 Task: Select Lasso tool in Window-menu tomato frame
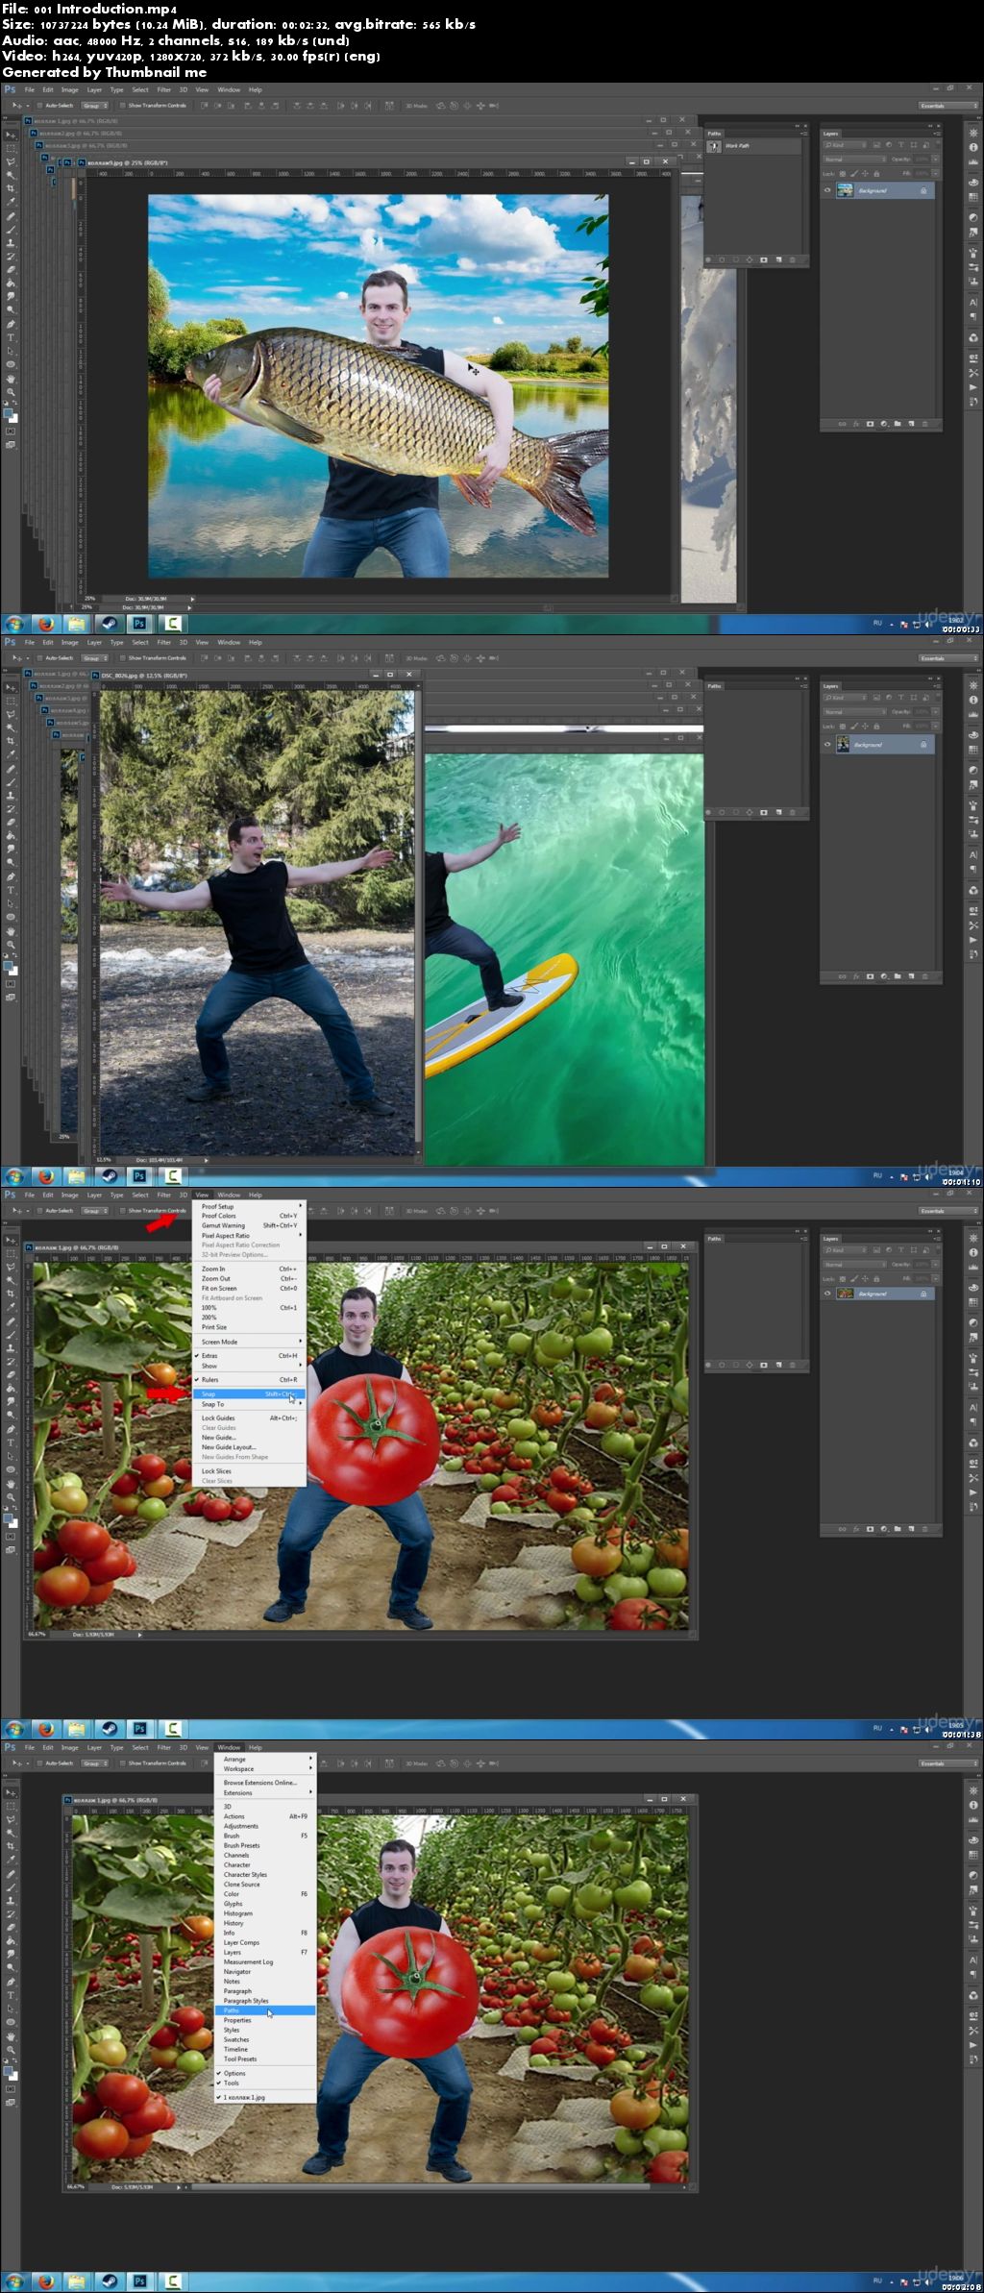click(12, 1818)
